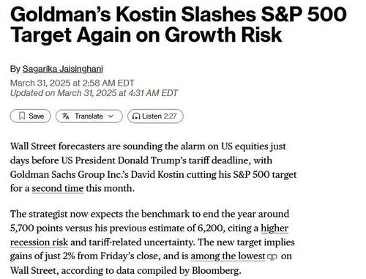Listen to the 2:27 audio version
This screenshot has width=366, height=279.
tap(155, 116)
